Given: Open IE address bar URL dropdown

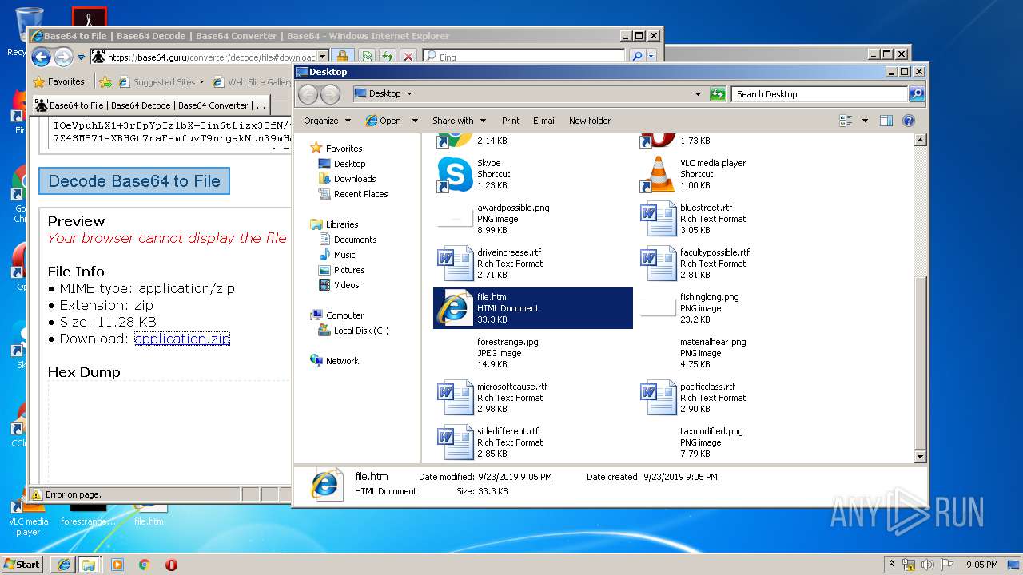Looking at the screenshot, I should click(323, 57).
